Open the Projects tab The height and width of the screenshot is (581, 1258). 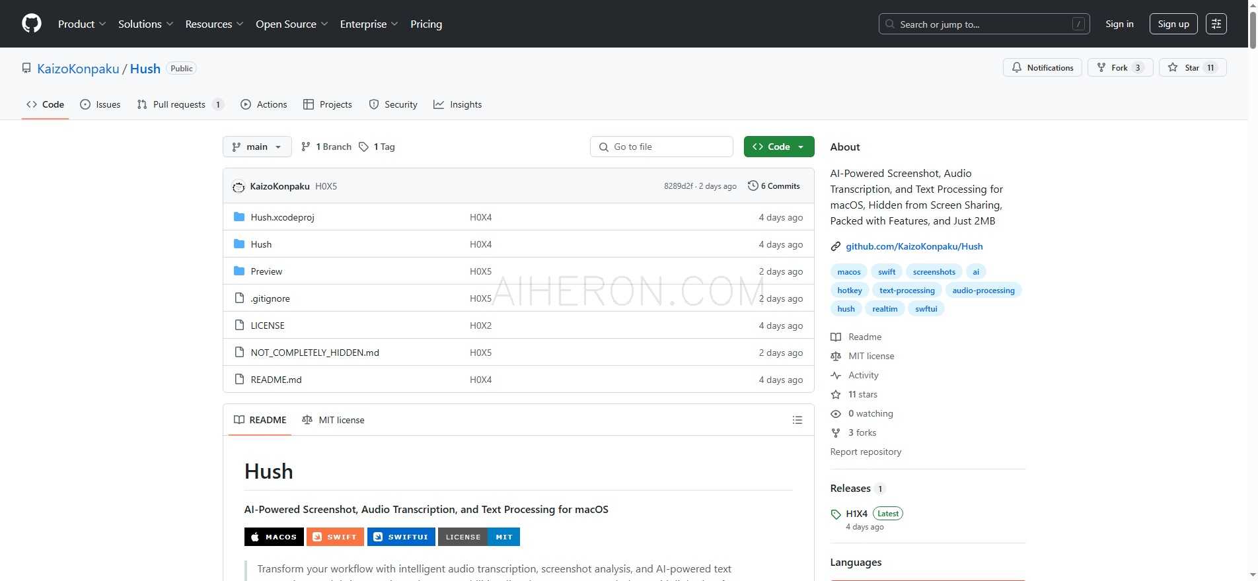tap(328, 104)
